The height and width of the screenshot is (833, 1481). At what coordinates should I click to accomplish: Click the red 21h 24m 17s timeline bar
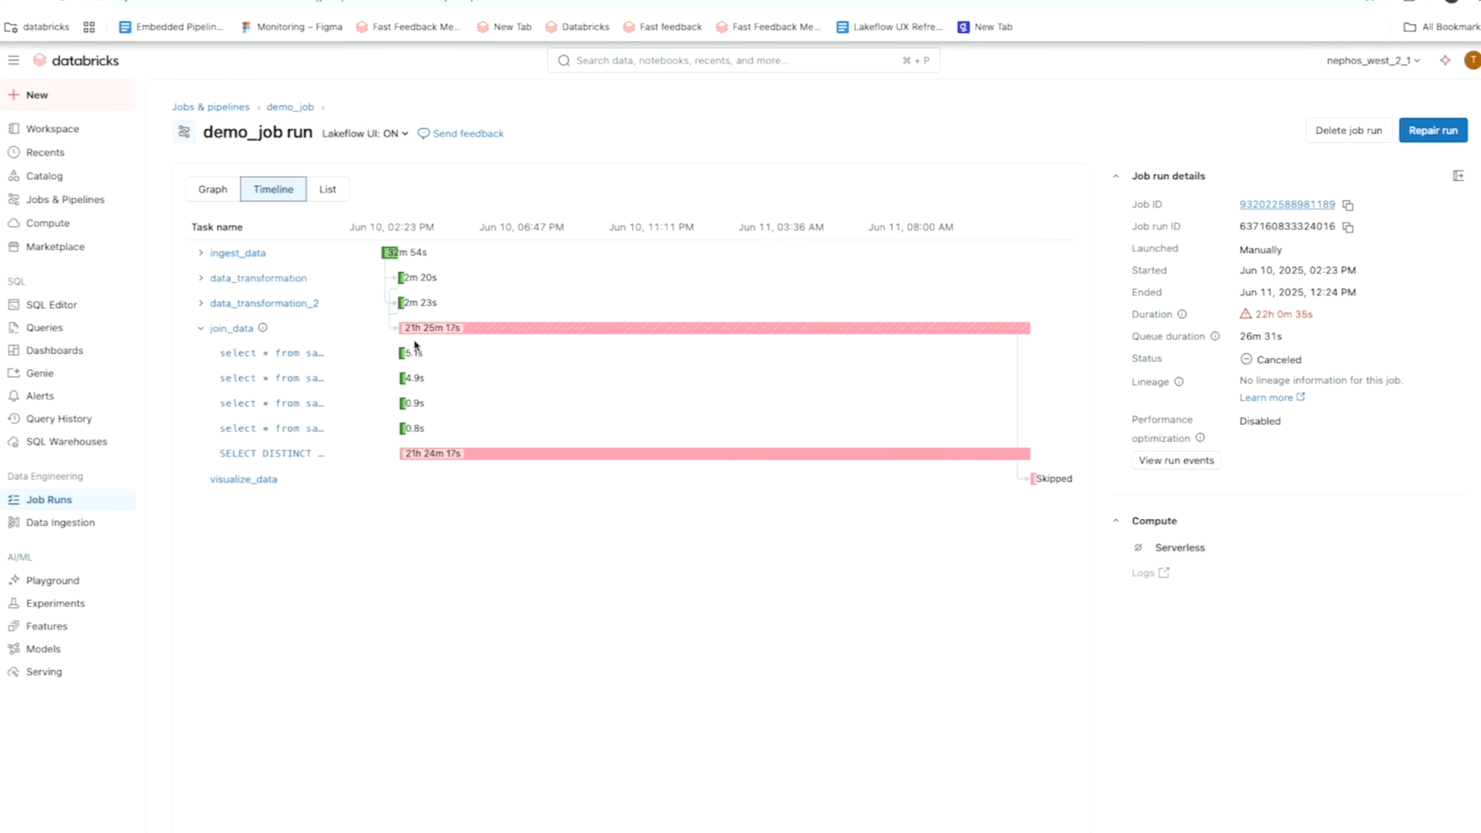(x=714, y=454)
